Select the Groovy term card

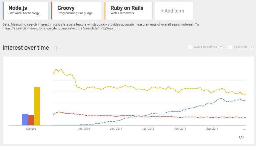(x=76, y=11)
